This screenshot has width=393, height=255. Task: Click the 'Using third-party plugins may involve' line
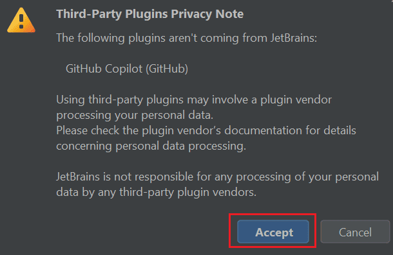194,100
